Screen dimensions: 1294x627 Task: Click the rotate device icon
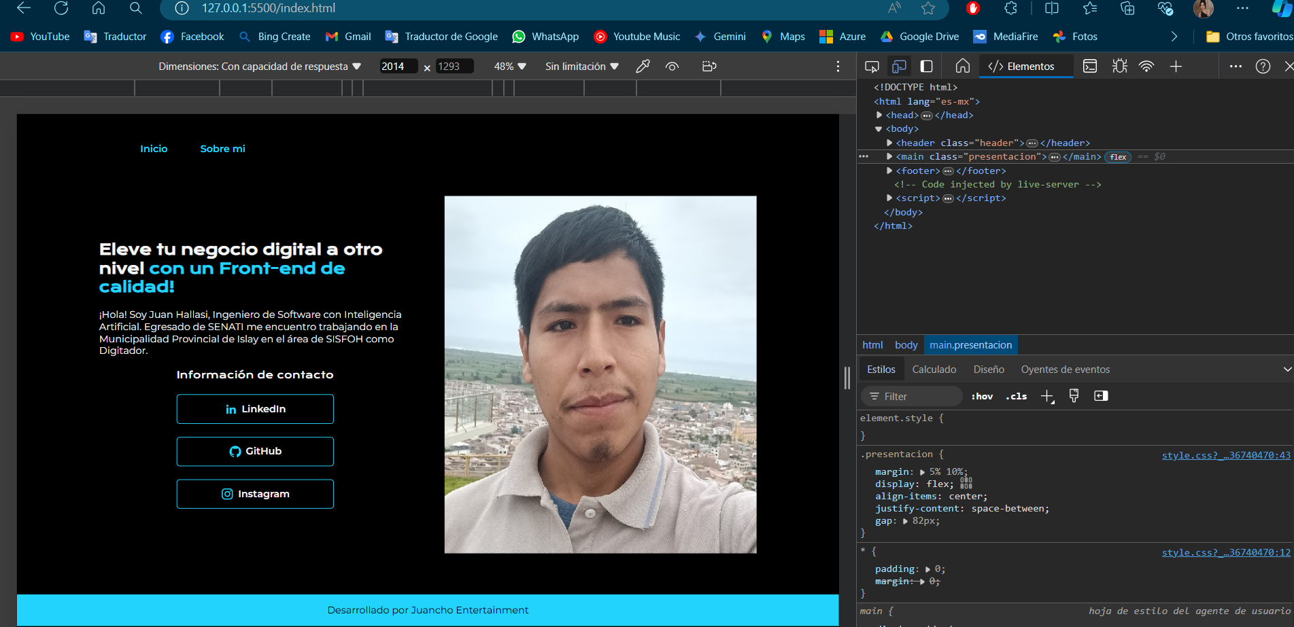pos(709,67)
